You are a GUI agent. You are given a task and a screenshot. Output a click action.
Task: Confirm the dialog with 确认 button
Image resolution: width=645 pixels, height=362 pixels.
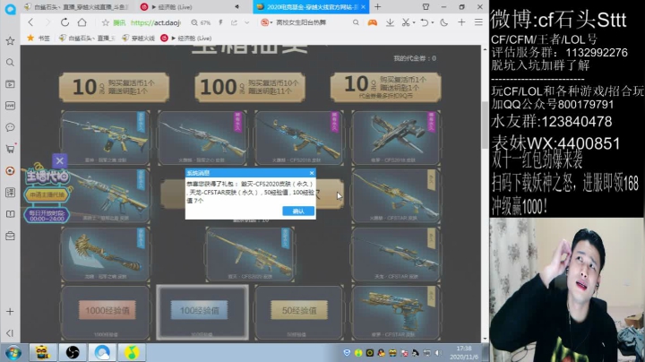click(x=298, y=211)
